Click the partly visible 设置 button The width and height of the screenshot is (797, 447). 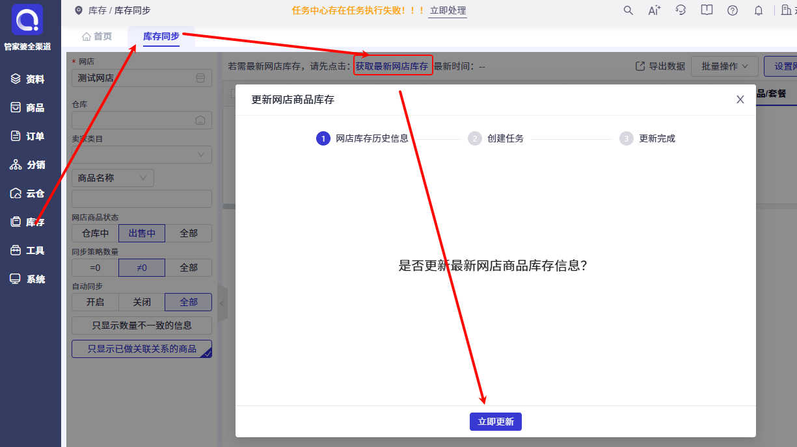tap(781, 66)
